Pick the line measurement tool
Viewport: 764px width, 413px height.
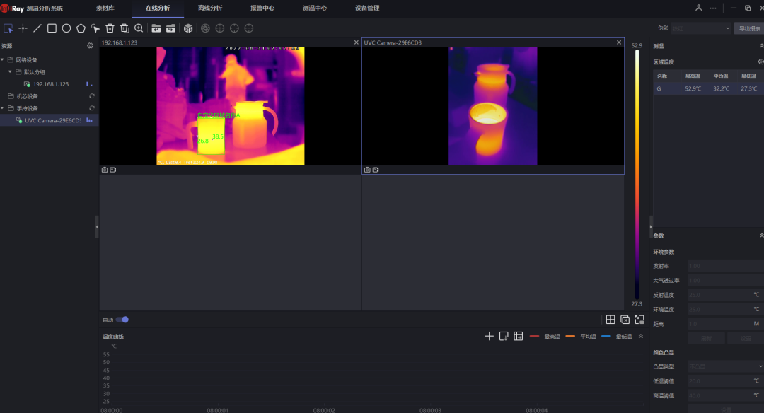[37, 28]
